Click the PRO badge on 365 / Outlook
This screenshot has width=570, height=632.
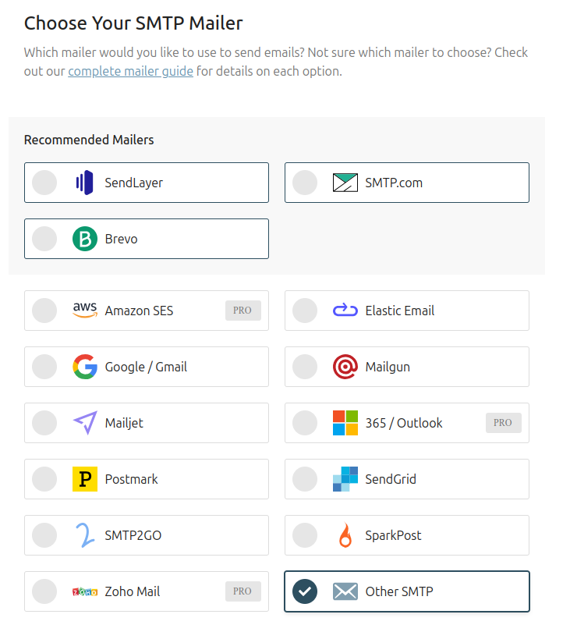tap(504, 423)
